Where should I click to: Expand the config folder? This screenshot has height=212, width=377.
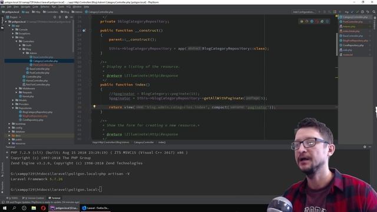click(x=9, y=128)
